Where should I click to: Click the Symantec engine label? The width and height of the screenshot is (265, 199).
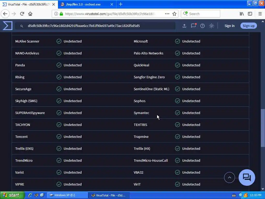tap(142, 113)
